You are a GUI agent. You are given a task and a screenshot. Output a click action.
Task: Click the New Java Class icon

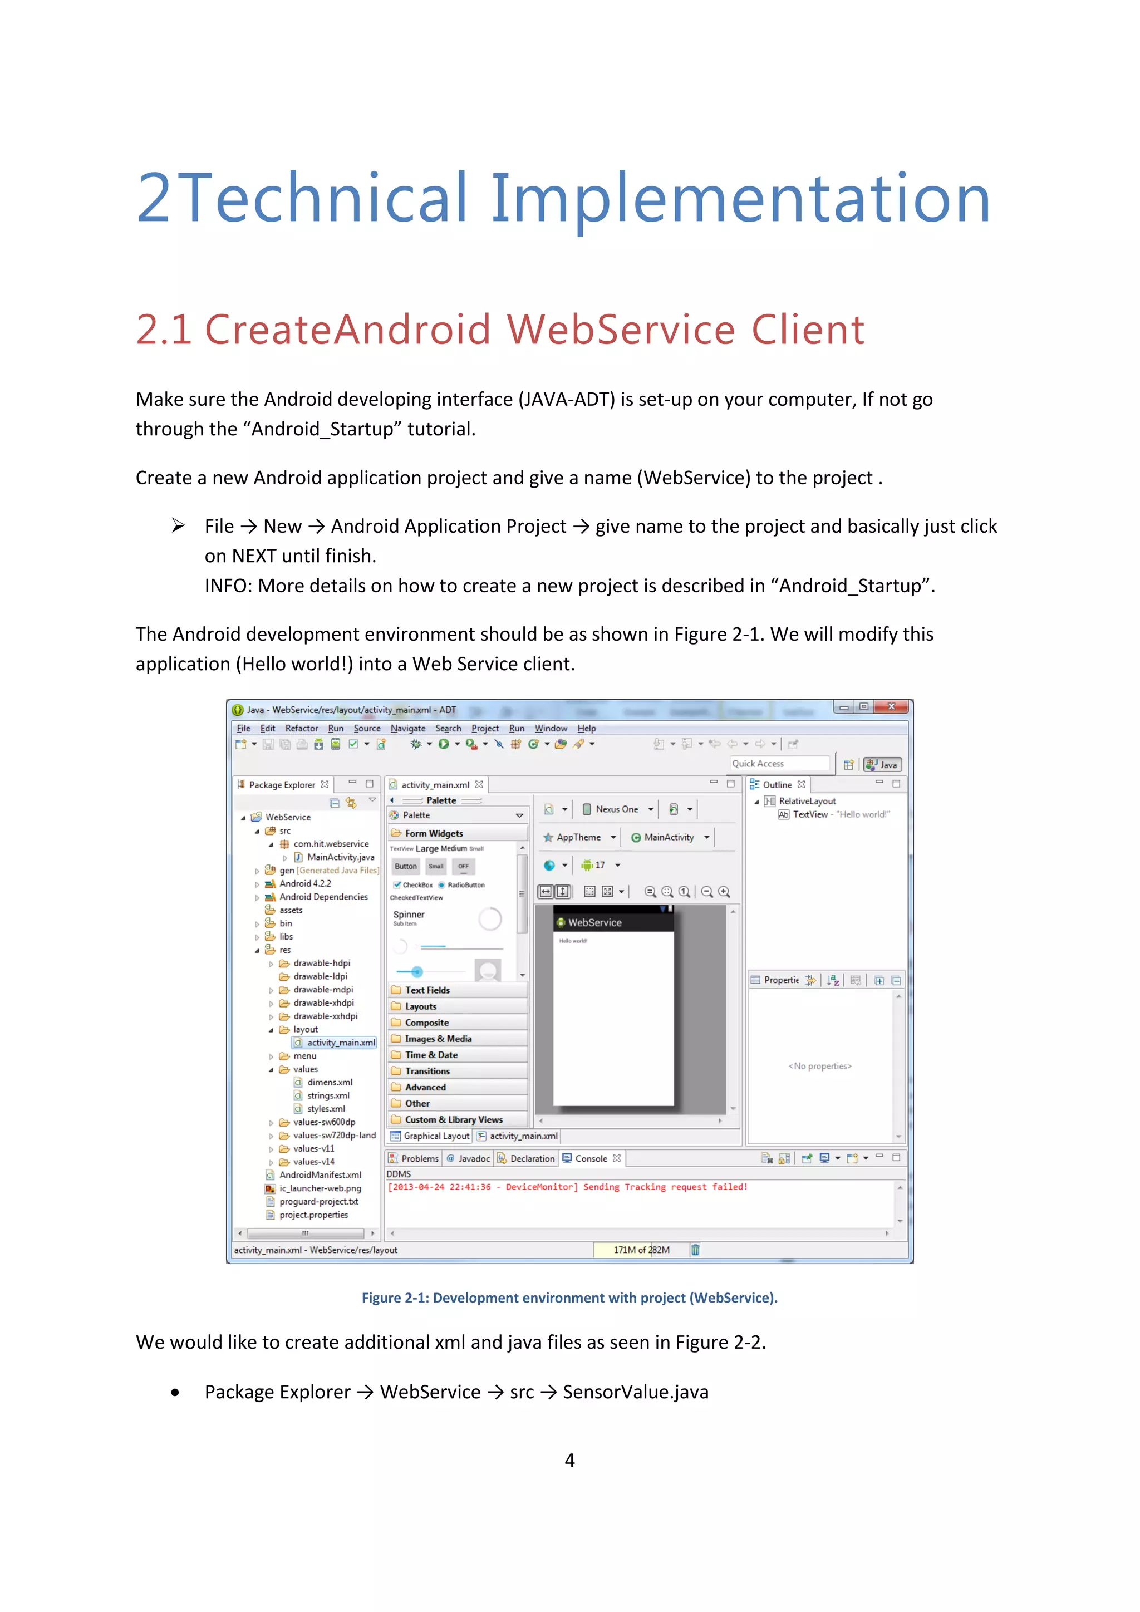(x=533, y=744)
